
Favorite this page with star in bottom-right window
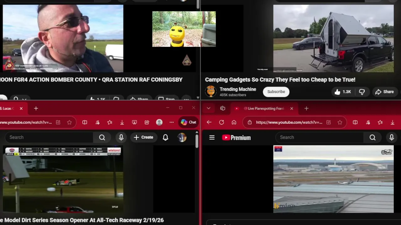(340, 122)
